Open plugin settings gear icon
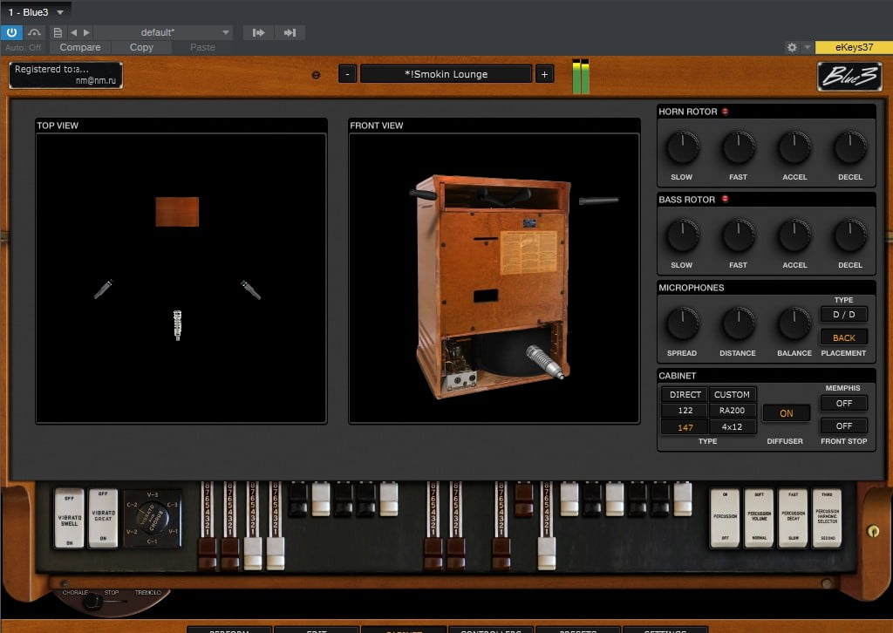893x633 pixels. [x=792, y=47]
